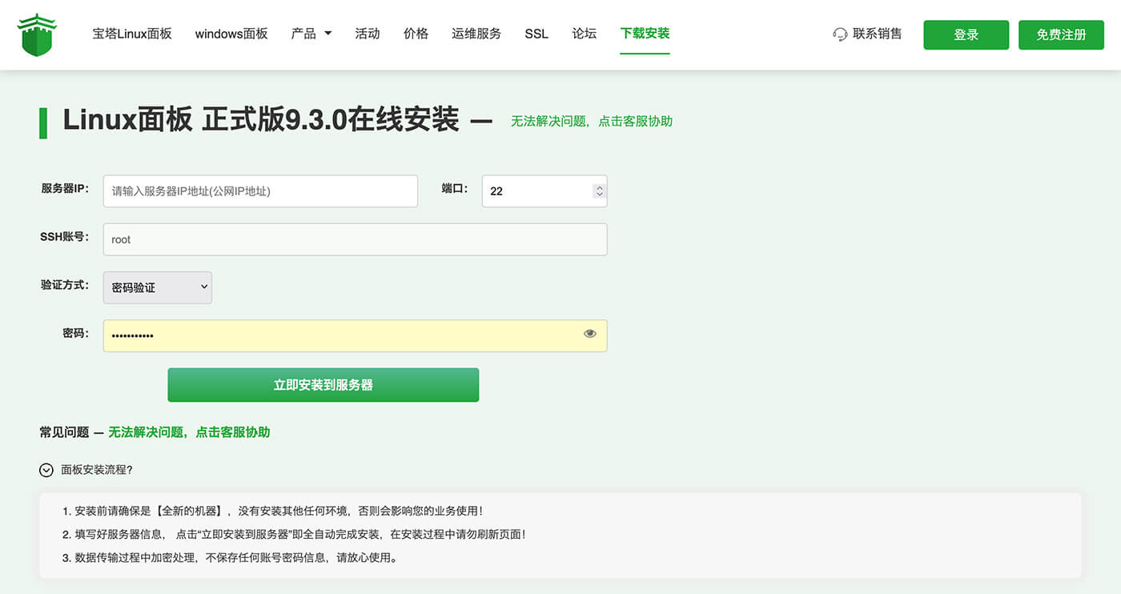Click the help link beside 常见问题
This screenshot has width=1121, height=594.
coord(189,432)
